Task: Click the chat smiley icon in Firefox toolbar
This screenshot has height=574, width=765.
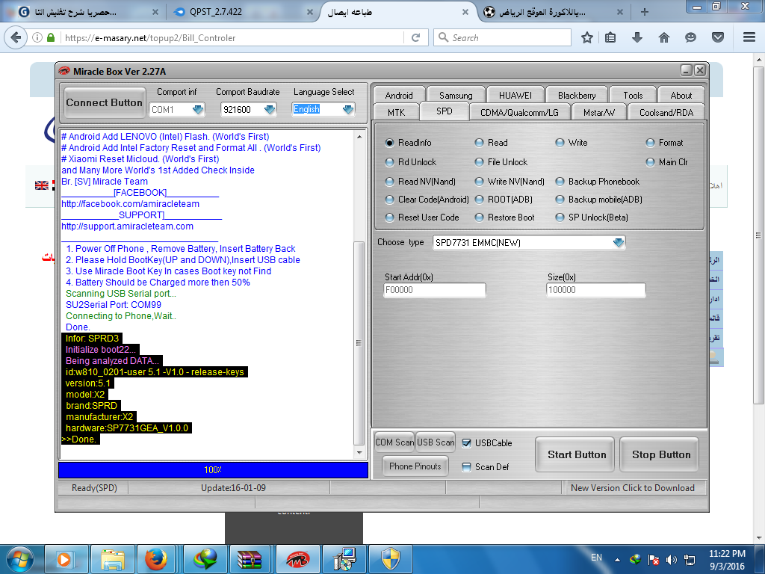Action: [x=690, y=37]
